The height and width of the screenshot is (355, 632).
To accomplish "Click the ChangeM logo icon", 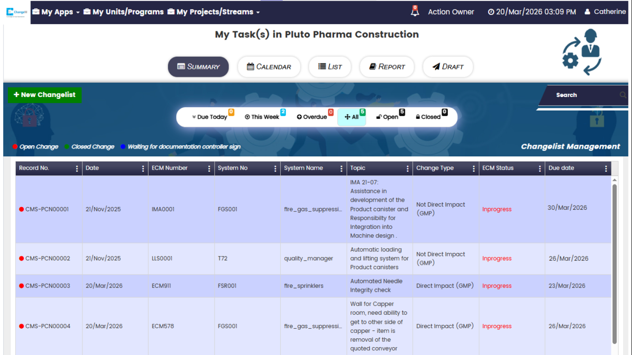I will [17, 12].
